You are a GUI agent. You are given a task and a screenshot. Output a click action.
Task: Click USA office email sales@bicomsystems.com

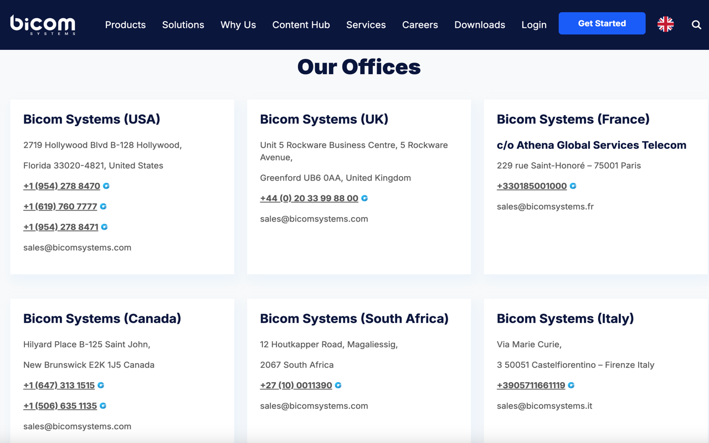pos(77,248)
